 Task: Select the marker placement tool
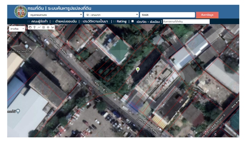pyautogui.click(x=34, y=27)
